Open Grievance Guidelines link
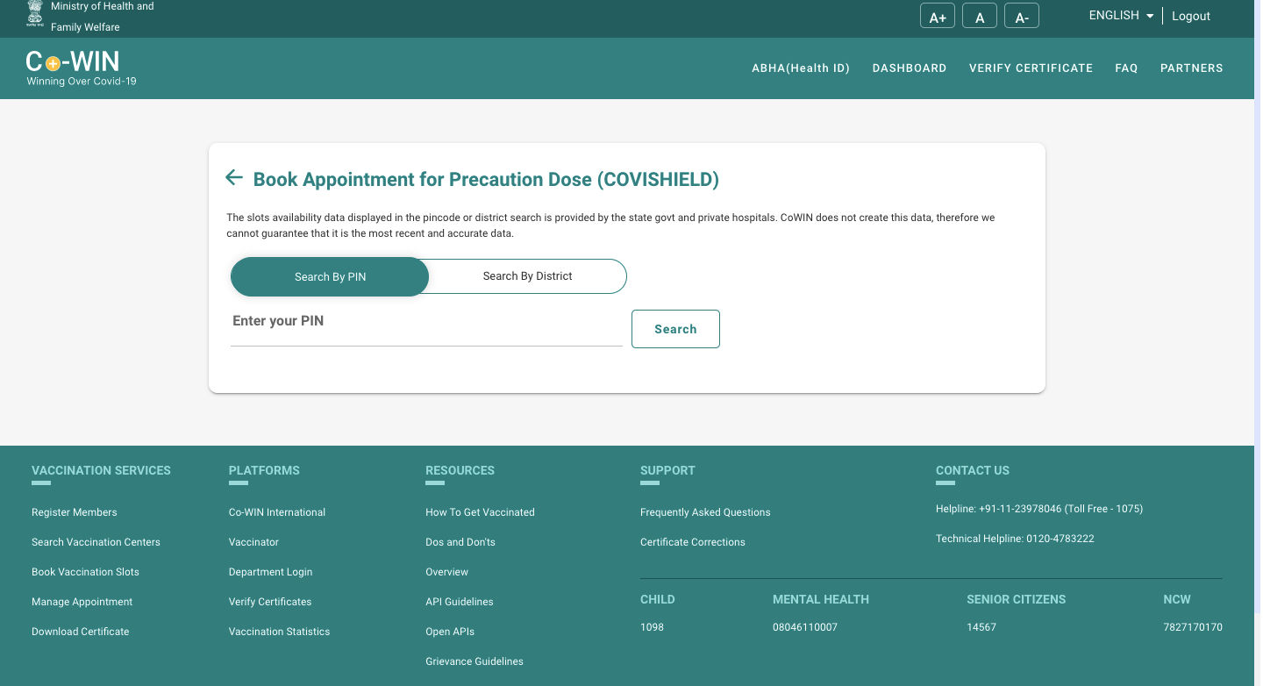The image size is (1263, 686). coord(475,661)
